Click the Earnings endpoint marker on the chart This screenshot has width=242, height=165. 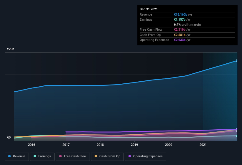click(x=237, y=136)
